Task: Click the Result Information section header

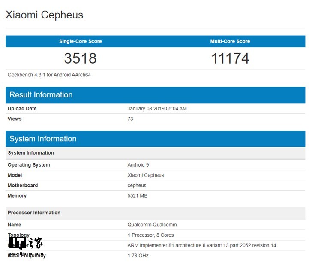Action: click(41, 95)
